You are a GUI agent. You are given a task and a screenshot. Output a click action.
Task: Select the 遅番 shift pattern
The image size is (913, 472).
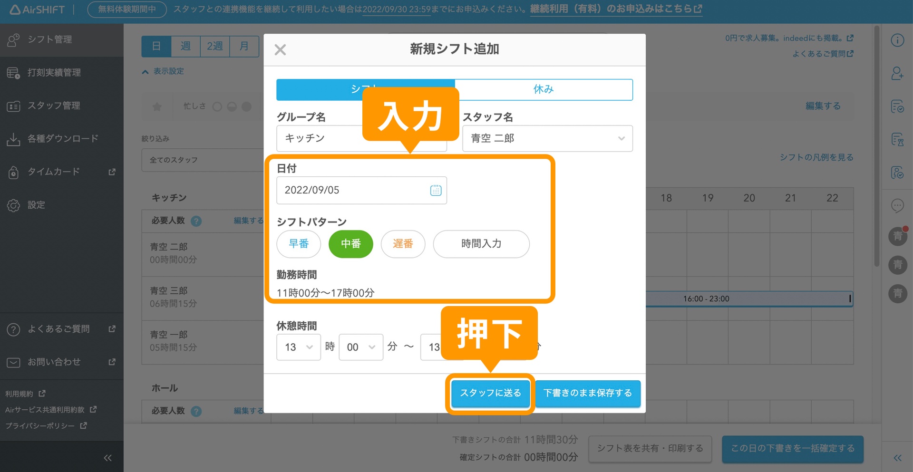click(x=403, y=244)
